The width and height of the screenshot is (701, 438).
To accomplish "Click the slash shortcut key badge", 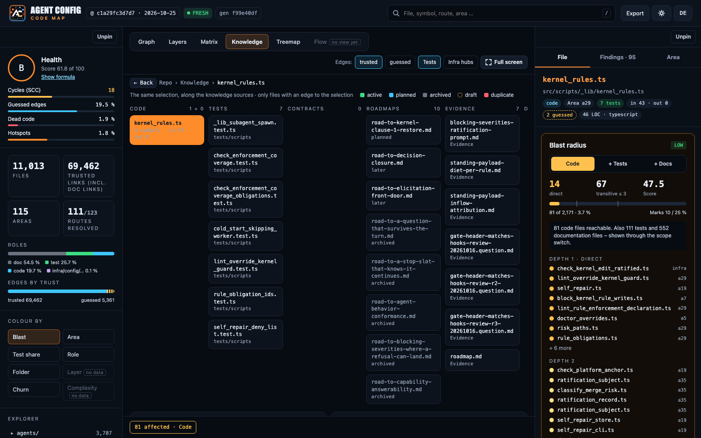I will [x=606, y=13].
